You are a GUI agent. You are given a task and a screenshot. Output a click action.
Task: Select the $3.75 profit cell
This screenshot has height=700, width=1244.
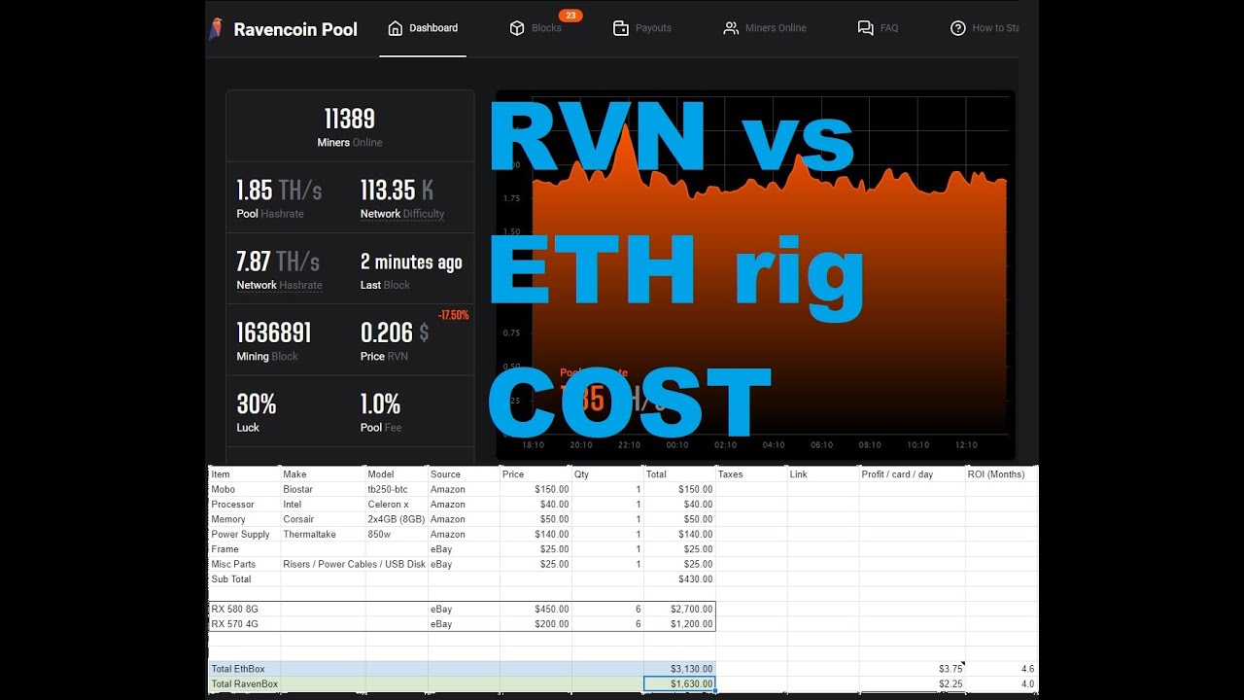913,669
